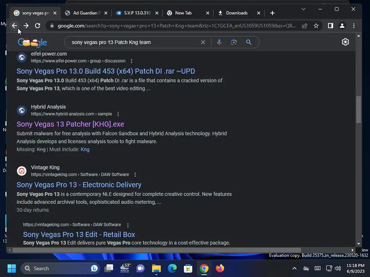
Task: Clear the Google search box text
Action: [203, 43]
